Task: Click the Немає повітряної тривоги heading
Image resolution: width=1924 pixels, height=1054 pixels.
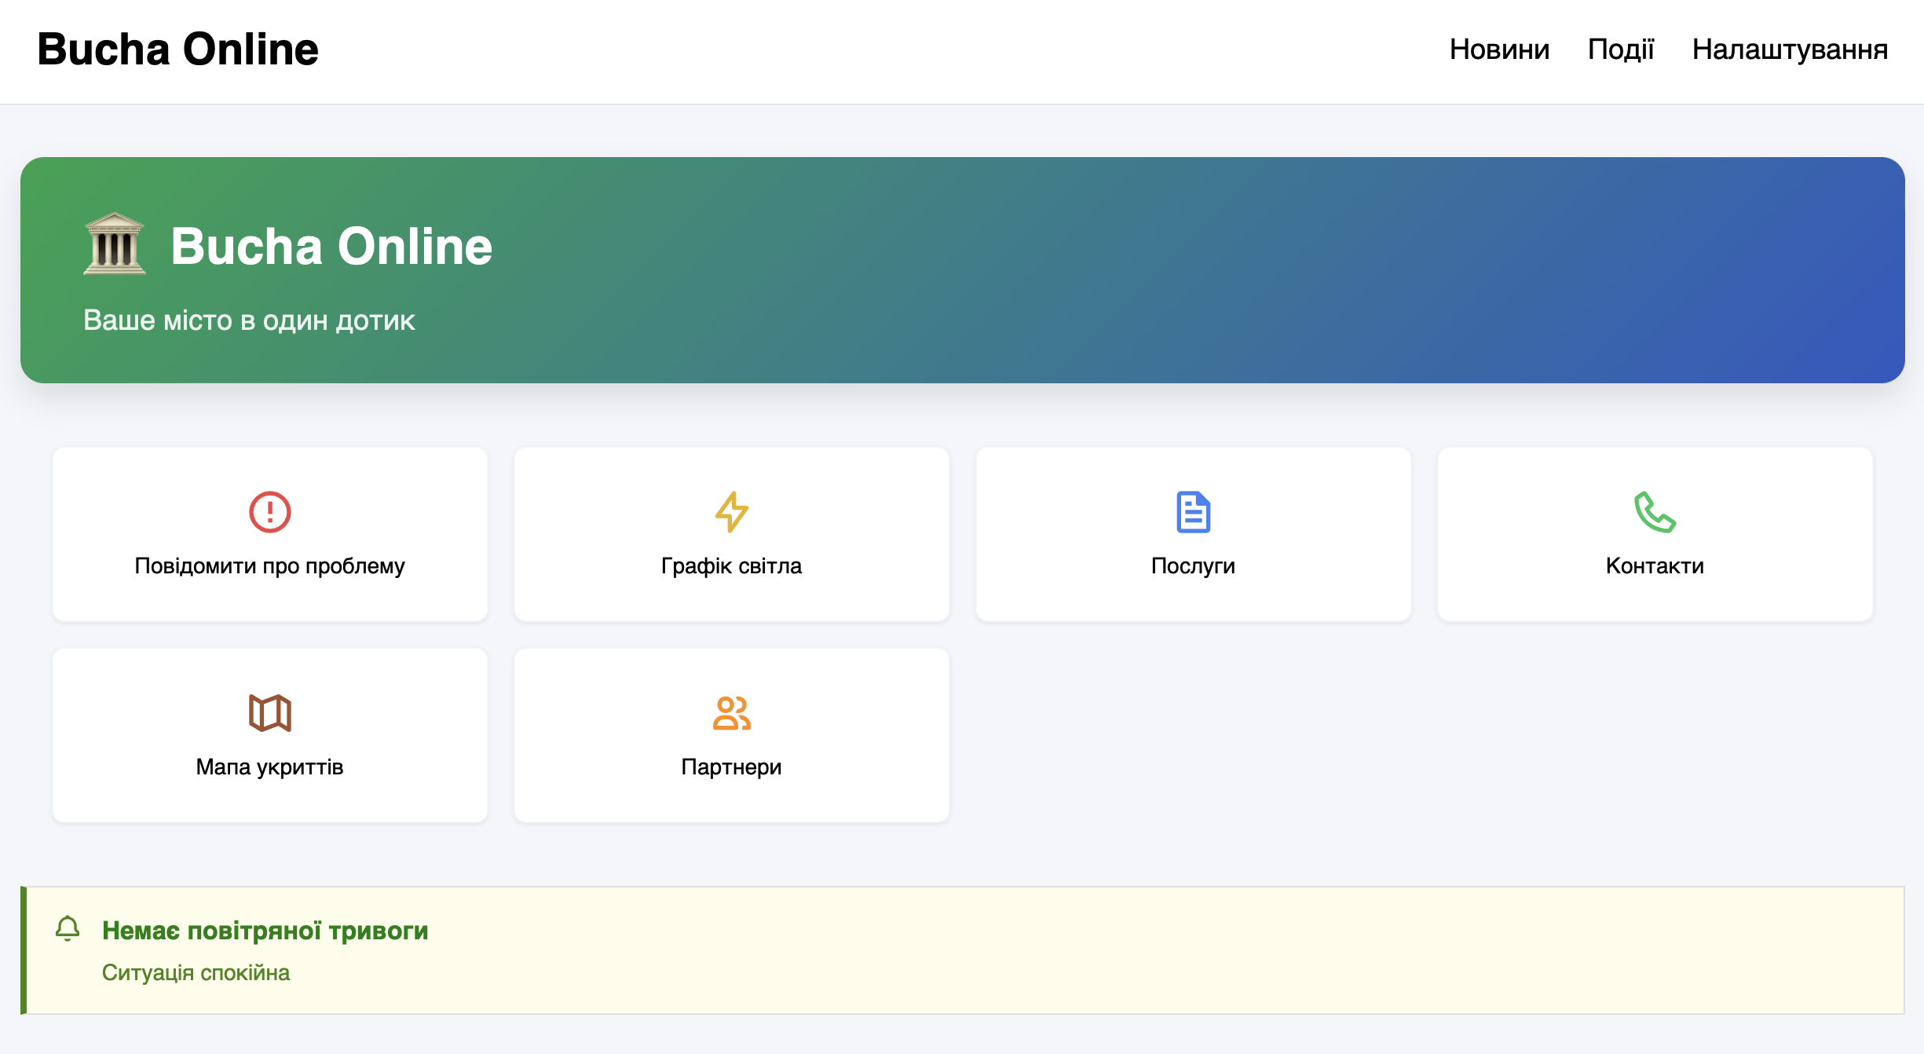Action: pos(265,931)
